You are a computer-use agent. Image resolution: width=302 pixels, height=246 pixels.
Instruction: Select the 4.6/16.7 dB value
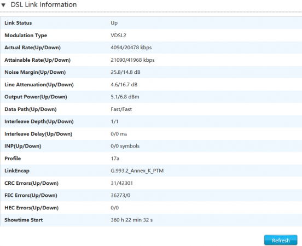(124, 85)
